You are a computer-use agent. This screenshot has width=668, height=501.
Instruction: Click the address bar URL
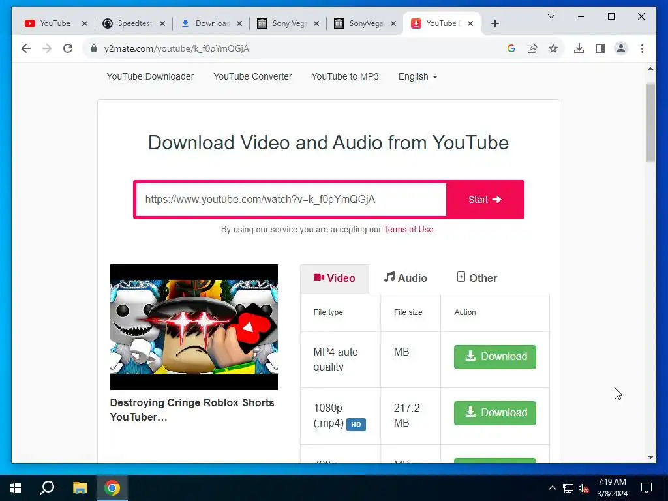coord(176,48)
